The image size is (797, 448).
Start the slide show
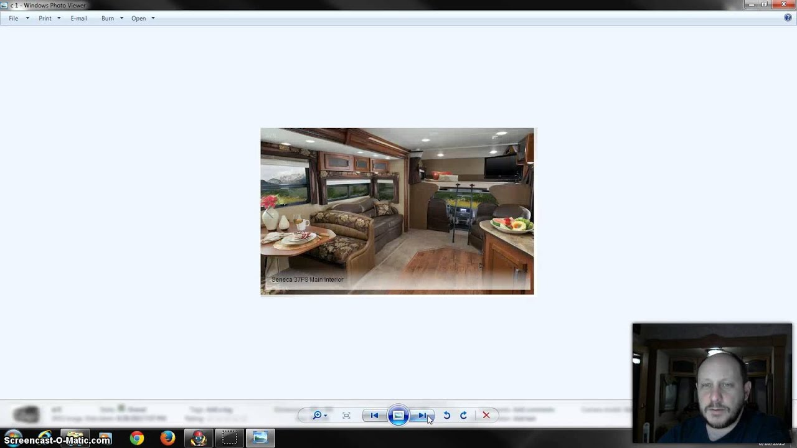coord(398,416)
